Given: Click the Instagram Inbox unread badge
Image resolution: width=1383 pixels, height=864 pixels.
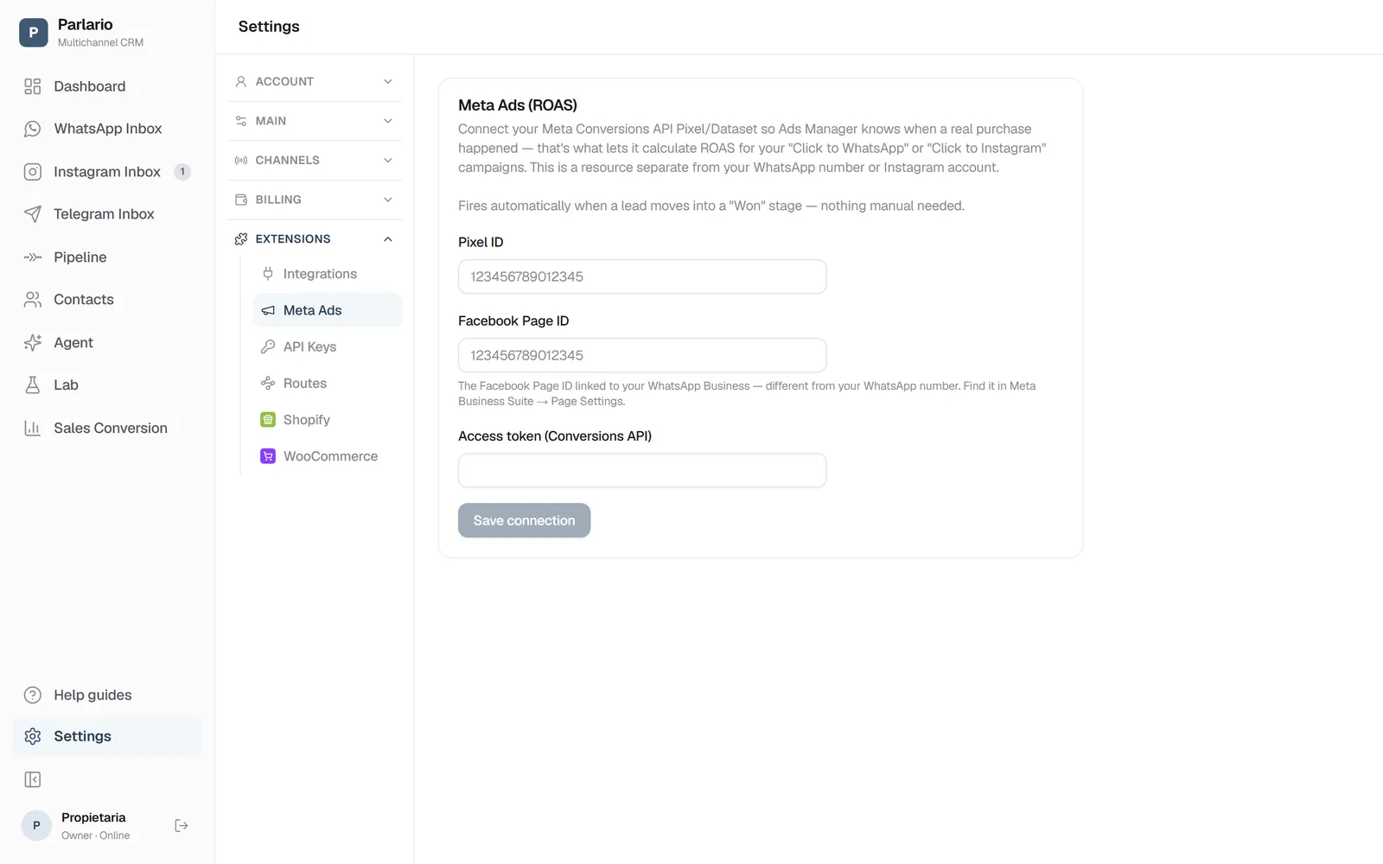Looking at the screenshot, I should click(182, 172).
